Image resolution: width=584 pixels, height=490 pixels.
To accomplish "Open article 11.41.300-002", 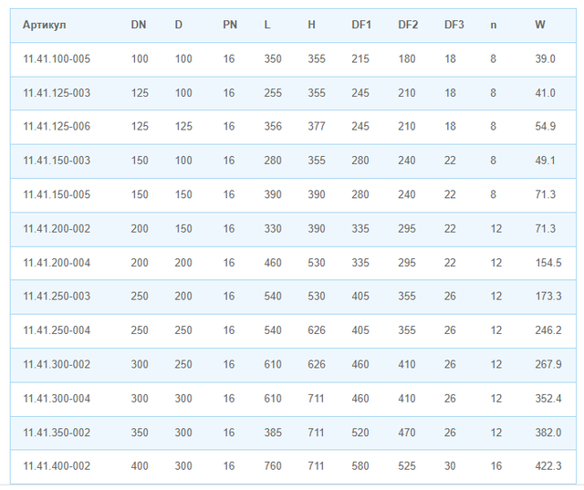I will pyautogui.click(x=57, y=364).
